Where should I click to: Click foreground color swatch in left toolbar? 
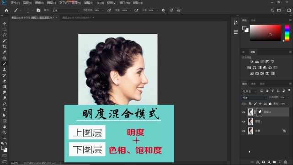click(3, 148)
